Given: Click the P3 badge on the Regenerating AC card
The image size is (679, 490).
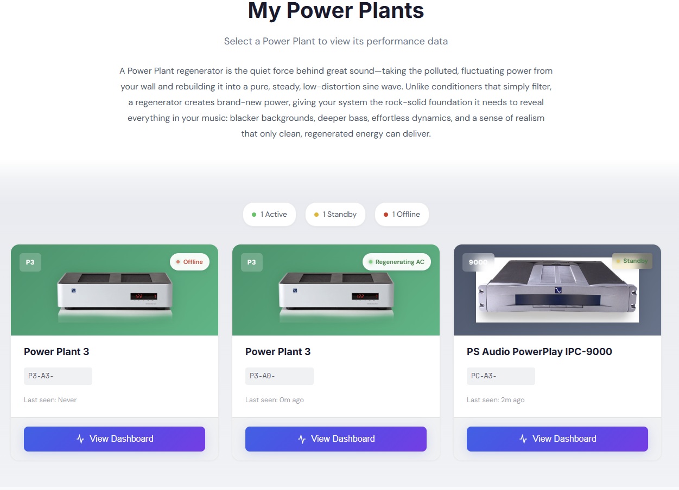Looking at the screenshot, I should 252,262.
